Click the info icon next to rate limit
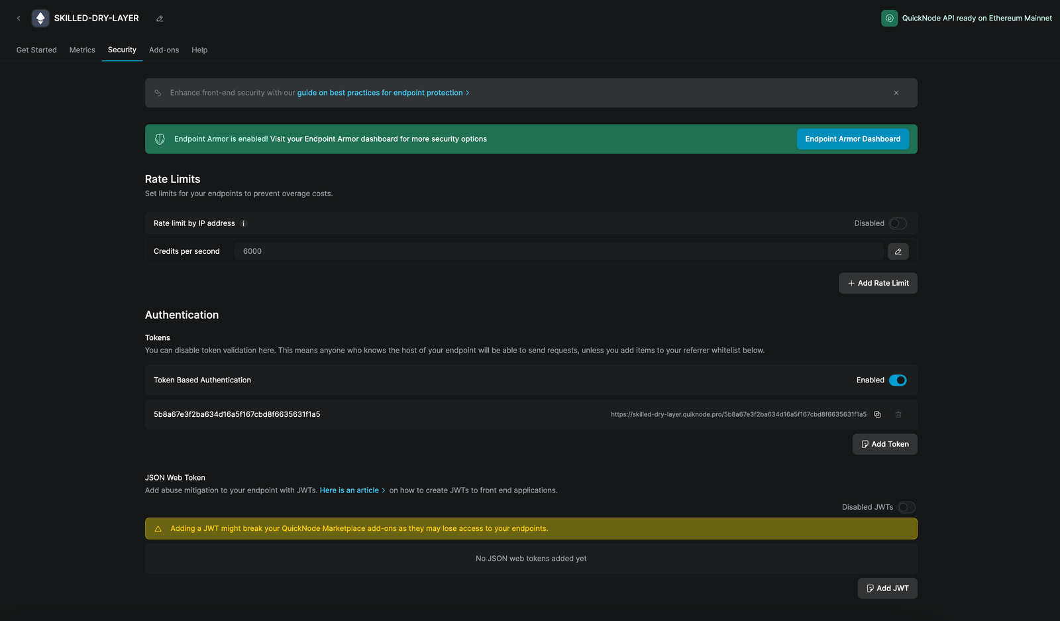The height and width of the screenshot is (621, 1060). (243, 223)
